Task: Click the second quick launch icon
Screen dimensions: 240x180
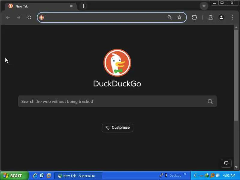Action: click(x=42, y=175)
